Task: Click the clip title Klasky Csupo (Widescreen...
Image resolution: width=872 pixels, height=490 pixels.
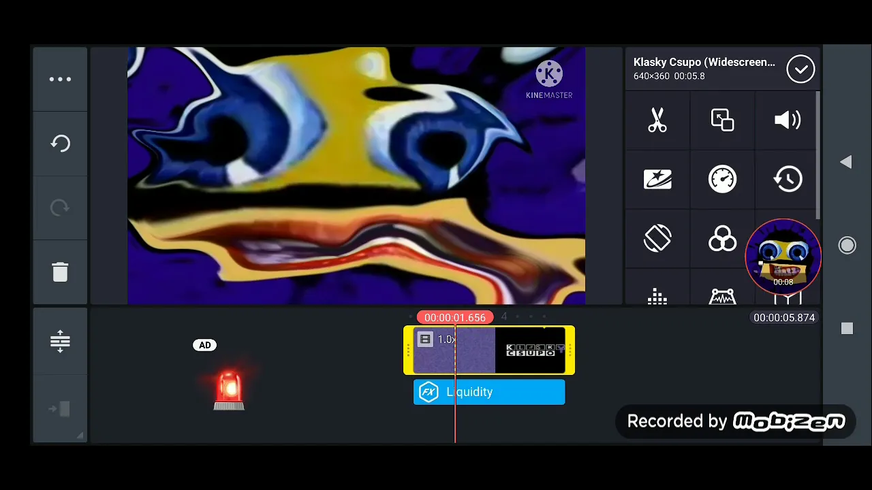Action: [704, 62]
